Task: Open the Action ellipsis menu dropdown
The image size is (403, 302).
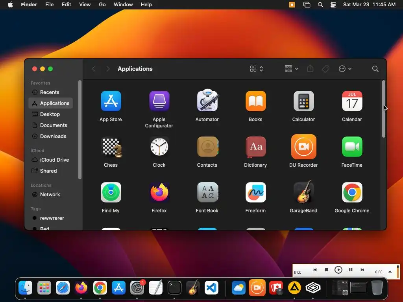Action: (345, 69)
